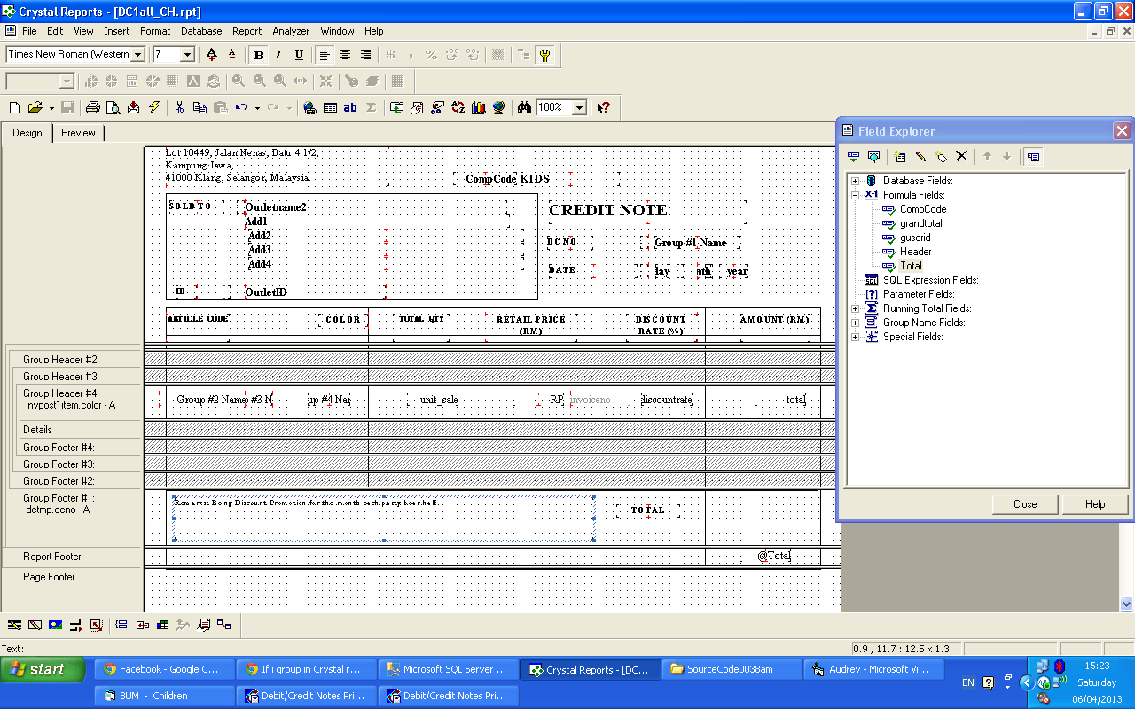Screen dimensions: 1135x709
Task: Click the Insert Cross-Tab icon on bottom toolbar
Action: coord(162,625)
